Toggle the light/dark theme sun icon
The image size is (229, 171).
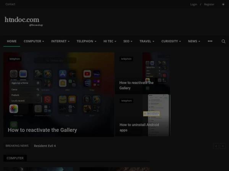click(x=223, y=5)
